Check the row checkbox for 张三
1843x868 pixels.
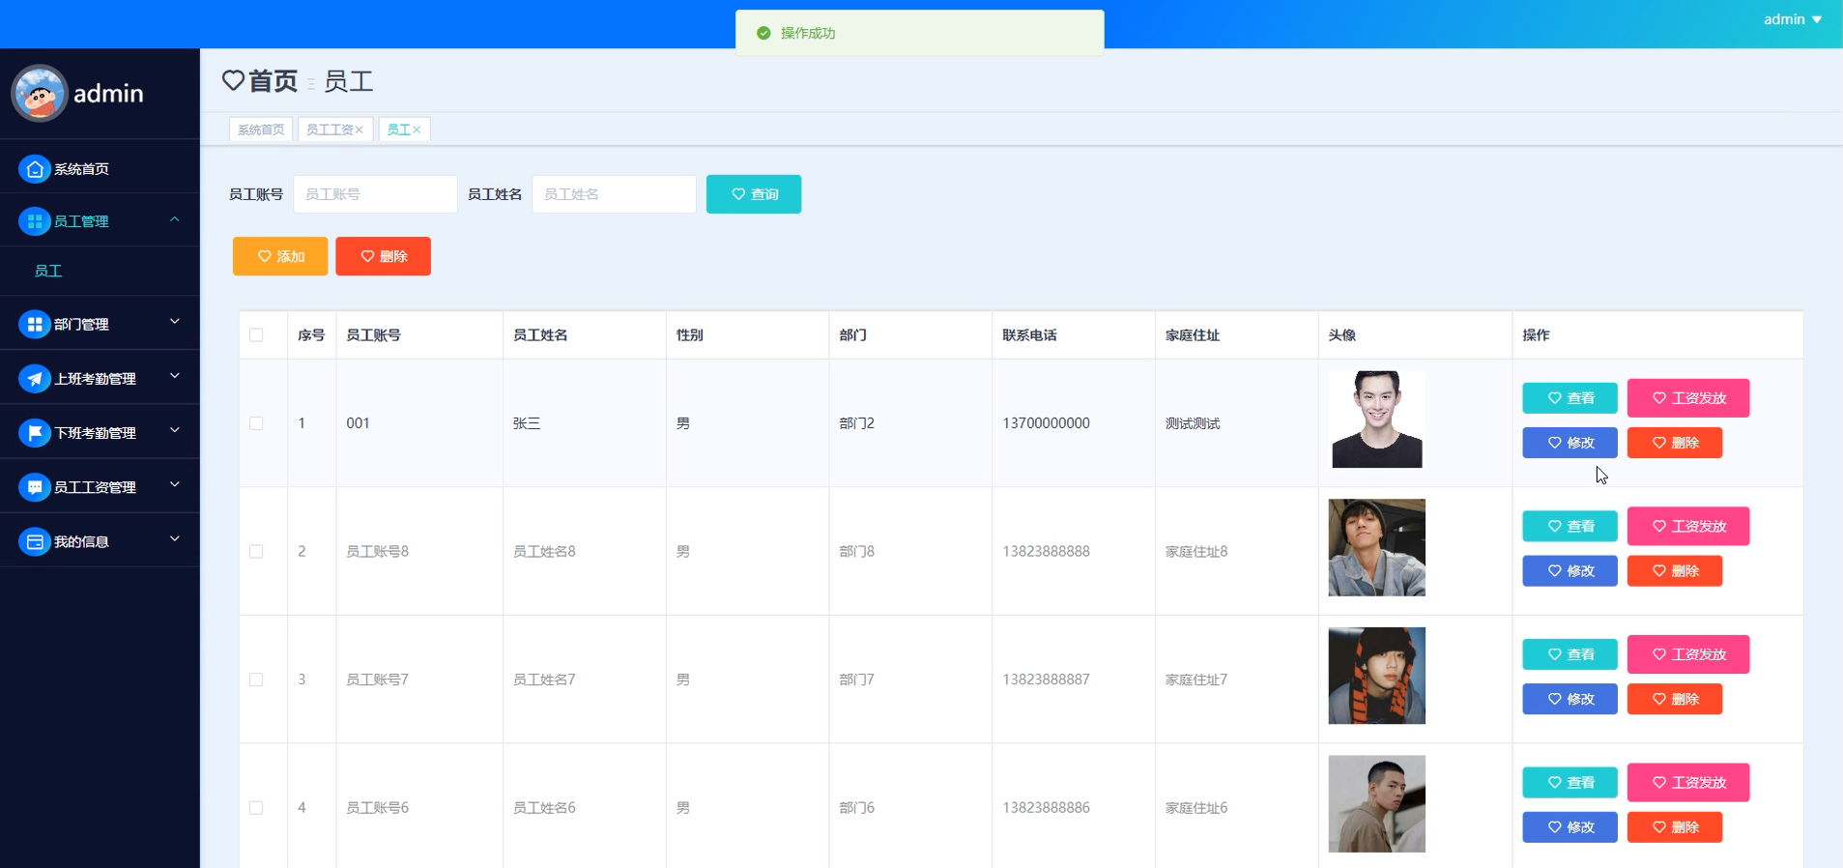(x=256, y=423)
